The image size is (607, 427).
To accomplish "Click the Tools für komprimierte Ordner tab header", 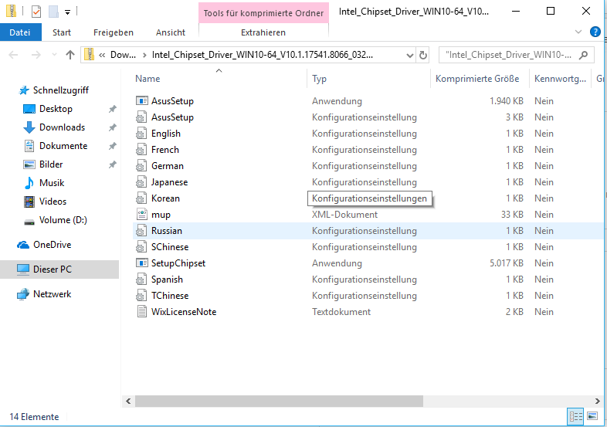I will click(263, 13).
